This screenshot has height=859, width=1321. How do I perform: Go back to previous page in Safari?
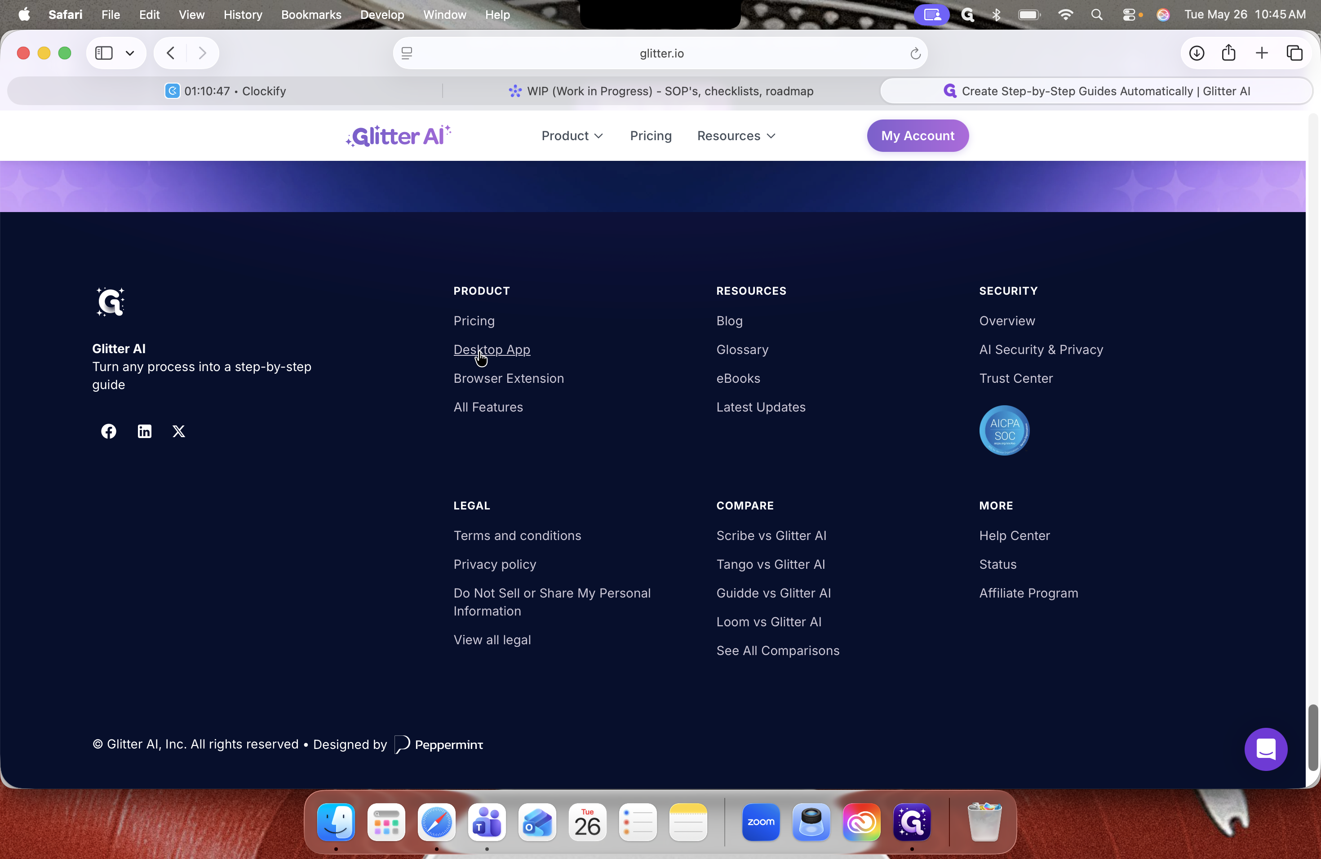click(171, 53)
